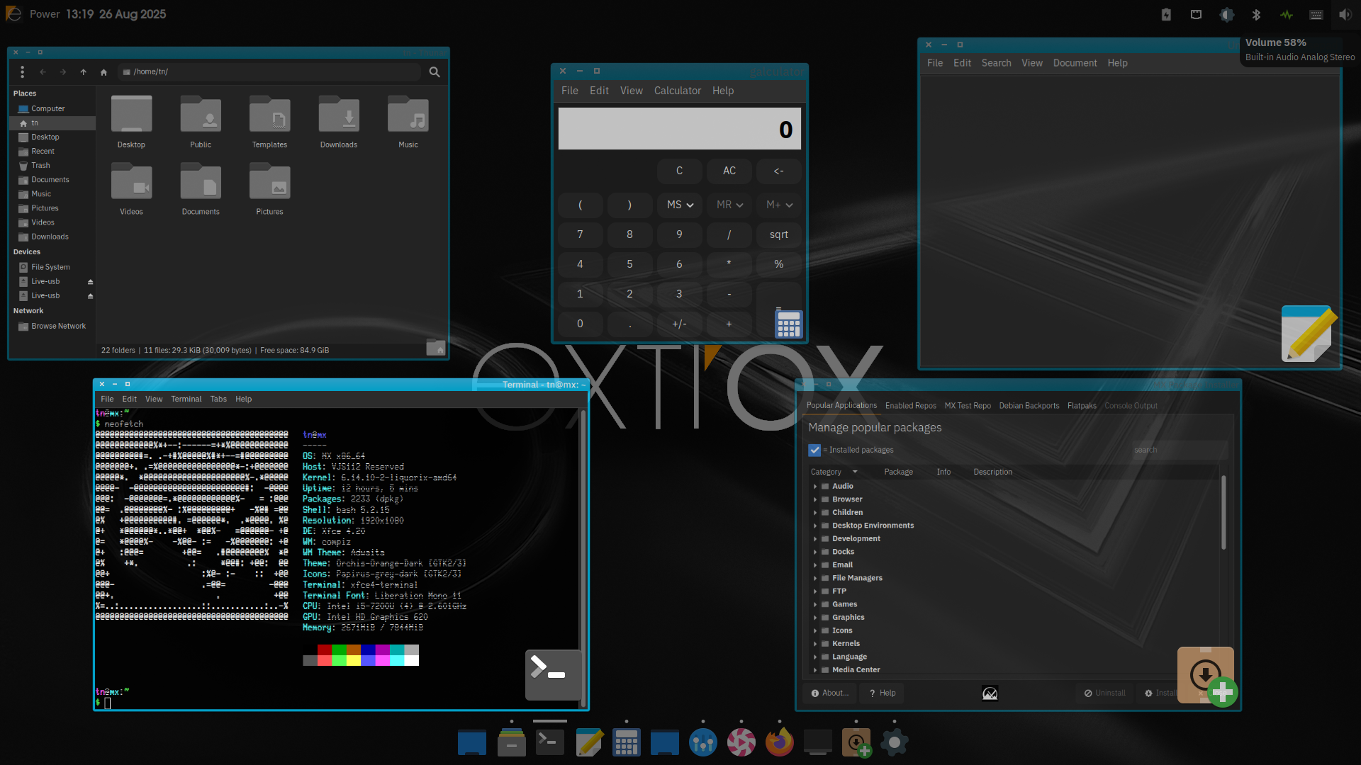This screenshot has height=765, width=1361.
Task: Switch to MX Test Repo tab
Action: [x=968, y=406]
